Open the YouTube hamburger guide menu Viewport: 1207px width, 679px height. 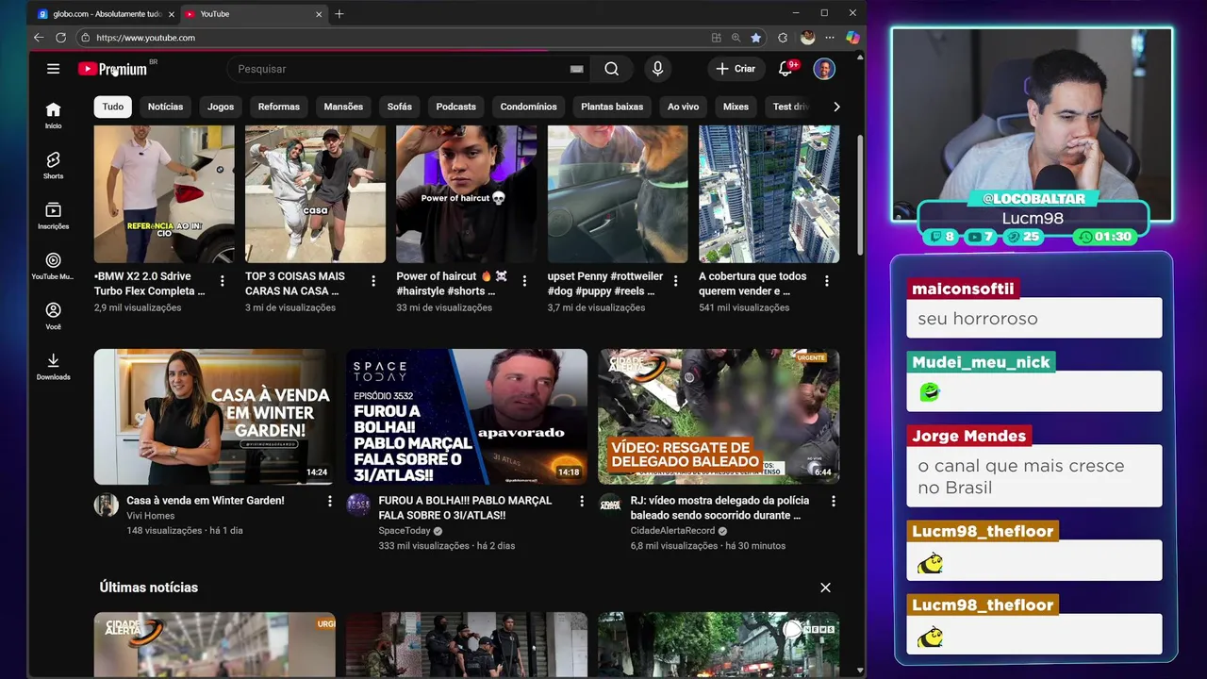click(53, 69)
